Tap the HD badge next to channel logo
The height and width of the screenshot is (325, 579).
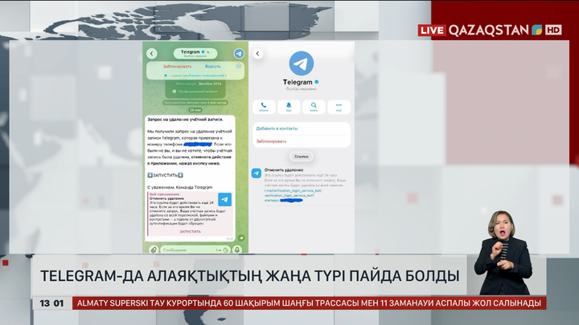pos(553,30)
